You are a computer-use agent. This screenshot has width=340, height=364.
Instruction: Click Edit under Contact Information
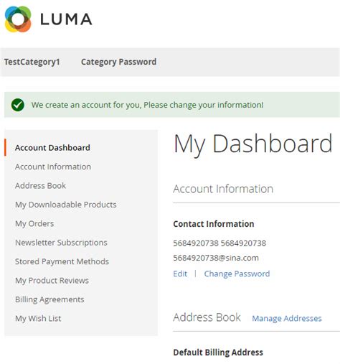pyautogui.click(x=180, y=274)
